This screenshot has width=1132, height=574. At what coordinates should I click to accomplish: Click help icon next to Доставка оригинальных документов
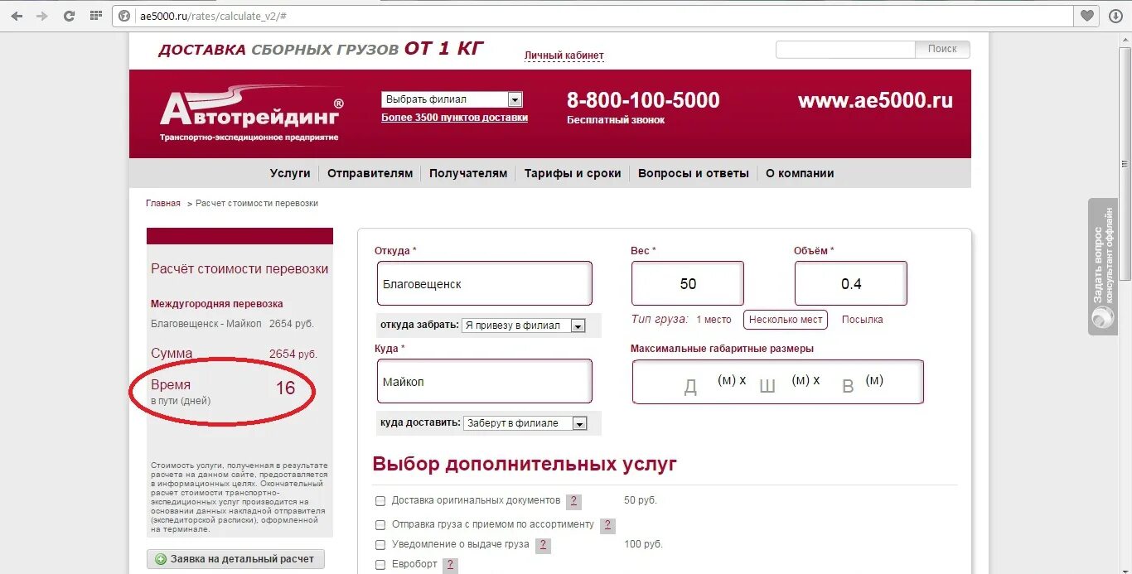click(x=573, y=501)
